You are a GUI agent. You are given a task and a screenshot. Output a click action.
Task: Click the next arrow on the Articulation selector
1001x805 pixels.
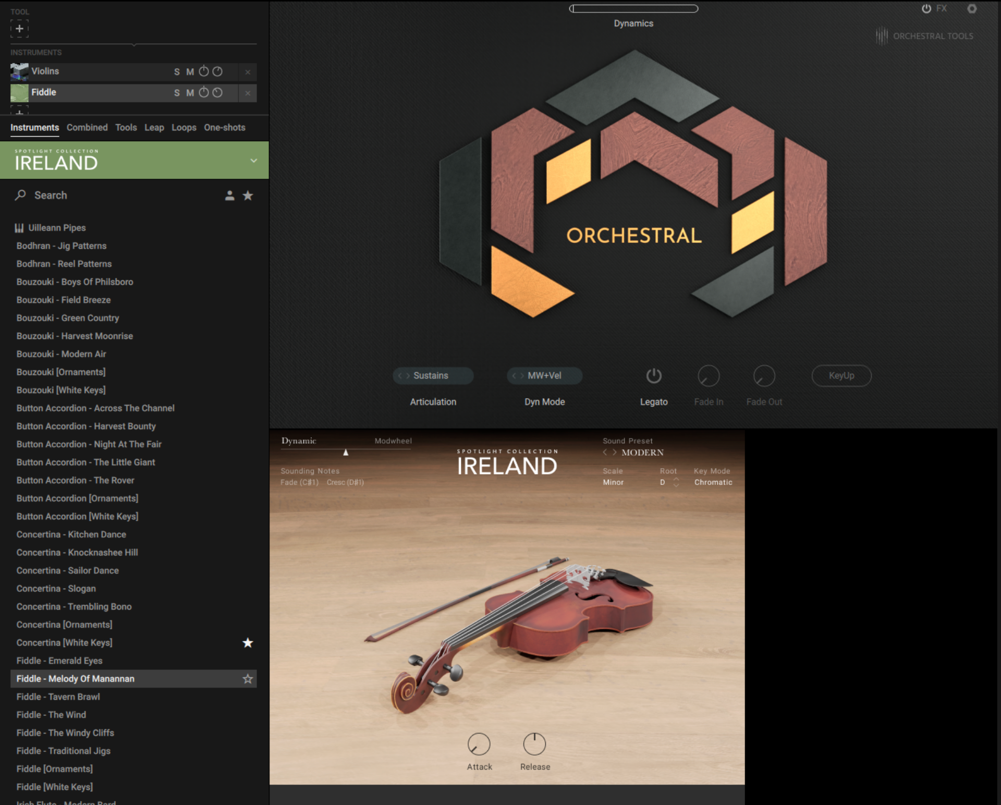(x=407, y=375)
